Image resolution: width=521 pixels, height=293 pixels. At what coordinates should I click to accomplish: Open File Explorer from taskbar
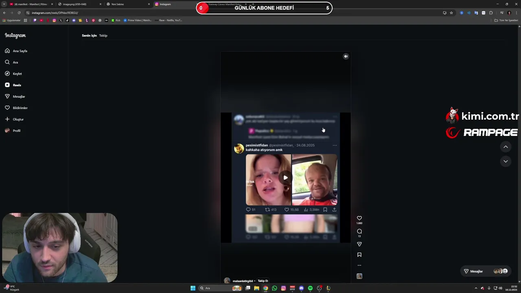point(256,288)
